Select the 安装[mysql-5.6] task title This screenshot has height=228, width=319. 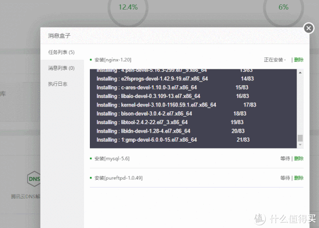pos(112,158)
